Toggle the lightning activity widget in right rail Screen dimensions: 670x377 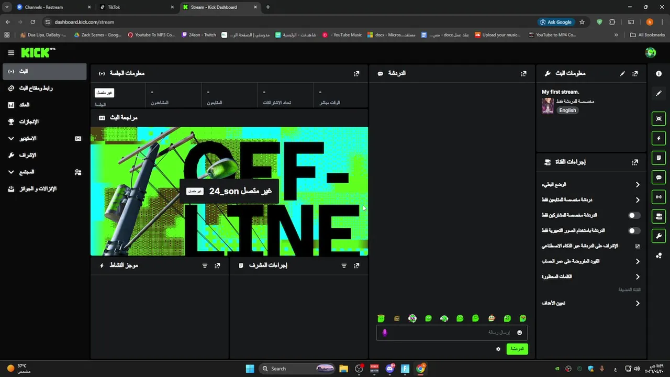point(658,138)
